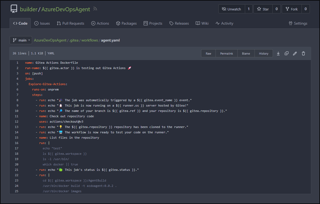
Task: View the stargazers count
Action: 276,9
